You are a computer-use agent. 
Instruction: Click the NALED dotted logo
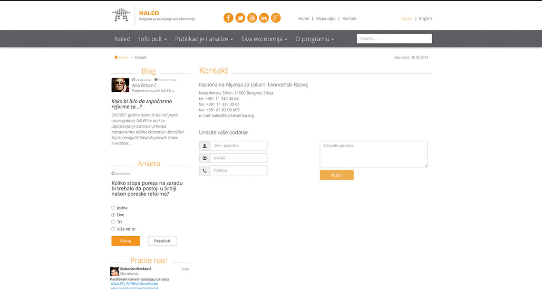[x=121, y=15]
